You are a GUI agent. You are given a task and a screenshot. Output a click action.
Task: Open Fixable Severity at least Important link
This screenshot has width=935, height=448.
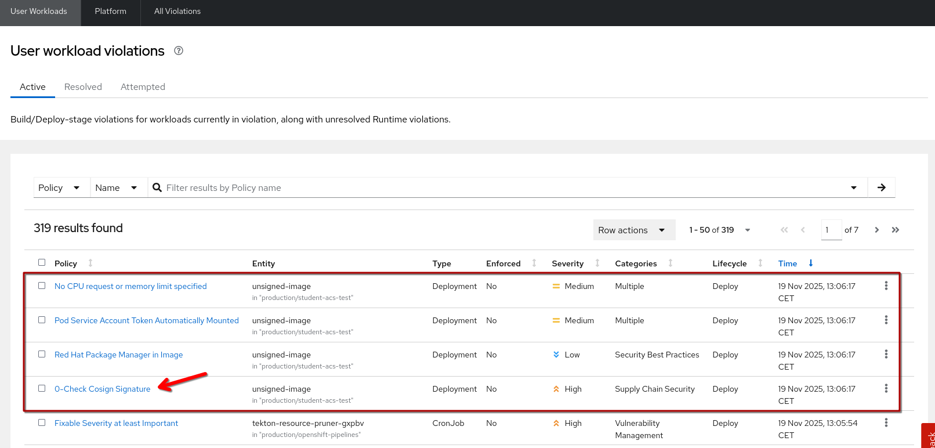[x=116, y=423]
